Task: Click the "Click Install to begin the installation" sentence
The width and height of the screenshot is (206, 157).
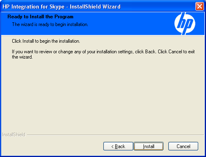Action: [46, 41]
